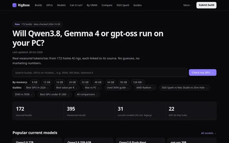Open the 'Can it run?' page
The image size is (229, 143).
76,5
